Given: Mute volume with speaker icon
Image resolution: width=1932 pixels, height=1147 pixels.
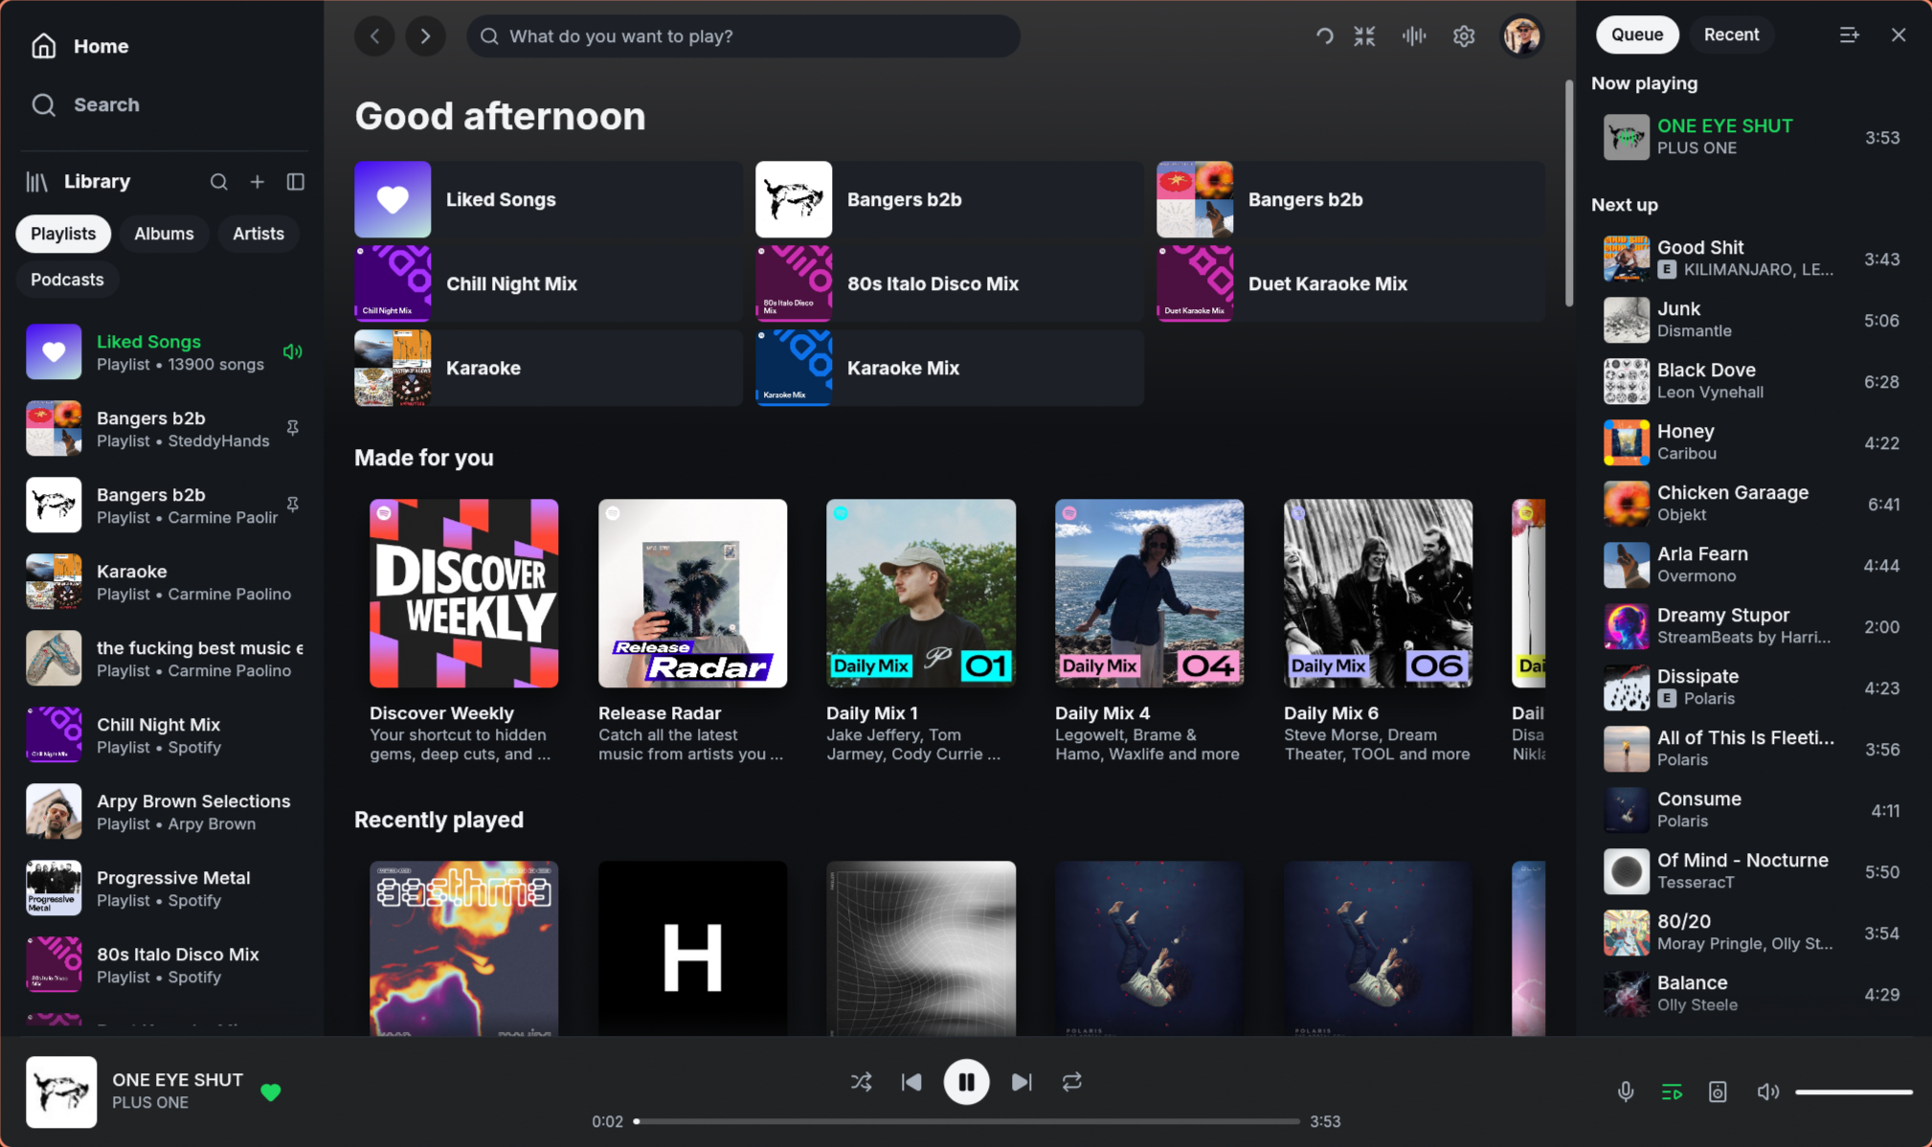Looking at the screenshot, I should (1767, 1091).
